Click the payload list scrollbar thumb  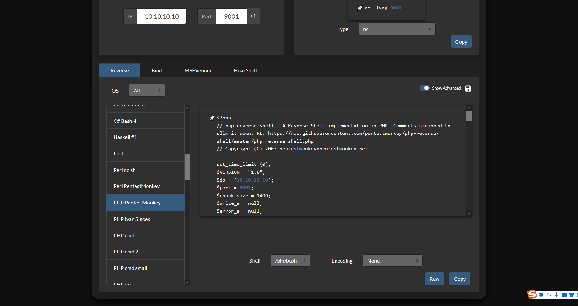pos(187,167)
